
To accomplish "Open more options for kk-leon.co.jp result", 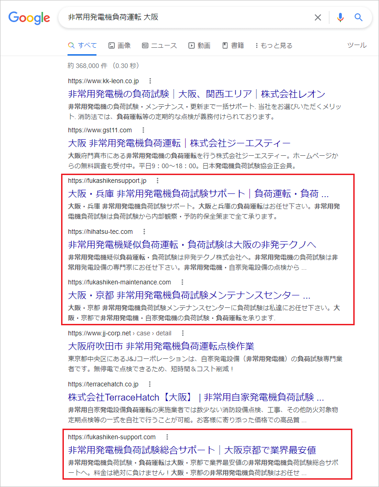I will 150,81.
